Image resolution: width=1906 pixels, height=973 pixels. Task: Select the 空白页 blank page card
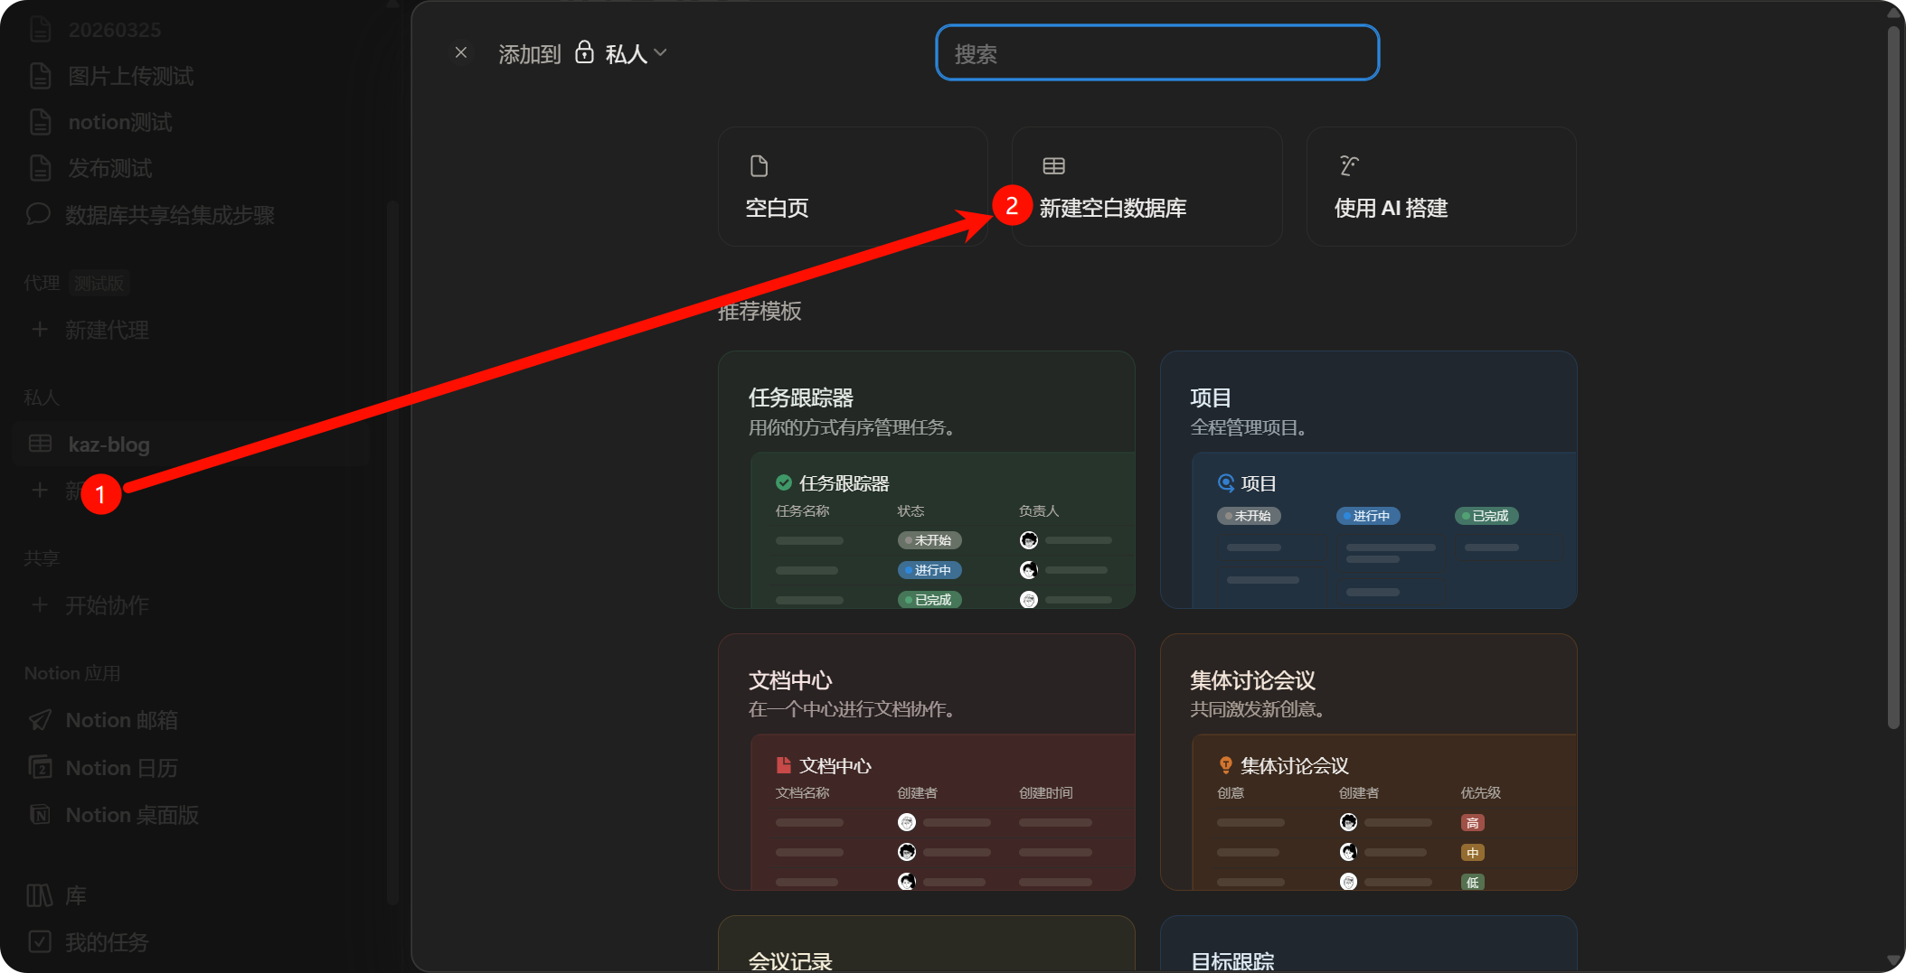click(x=852, y=187)
